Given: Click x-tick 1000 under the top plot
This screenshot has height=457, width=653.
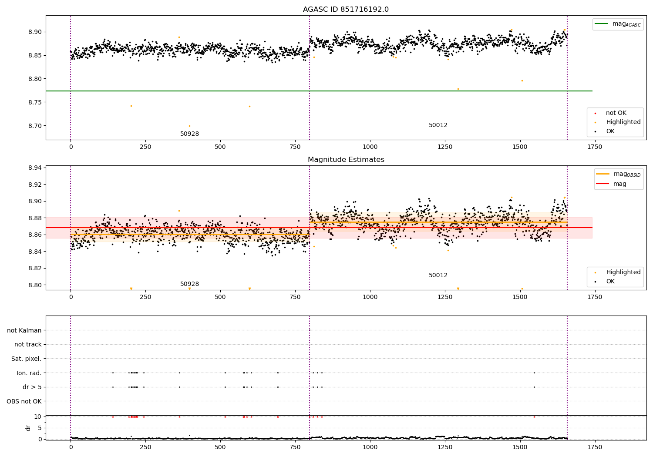Looking at the screenshot, I should (x=370, y=147).
